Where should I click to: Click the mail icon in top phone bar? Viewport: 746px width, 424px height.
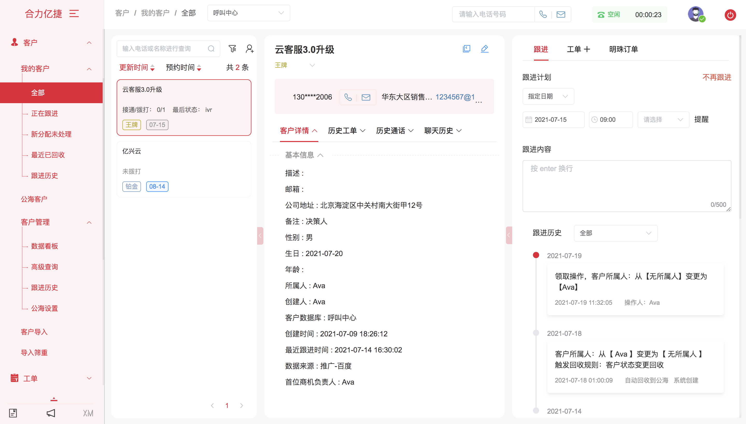coord(561,14)
